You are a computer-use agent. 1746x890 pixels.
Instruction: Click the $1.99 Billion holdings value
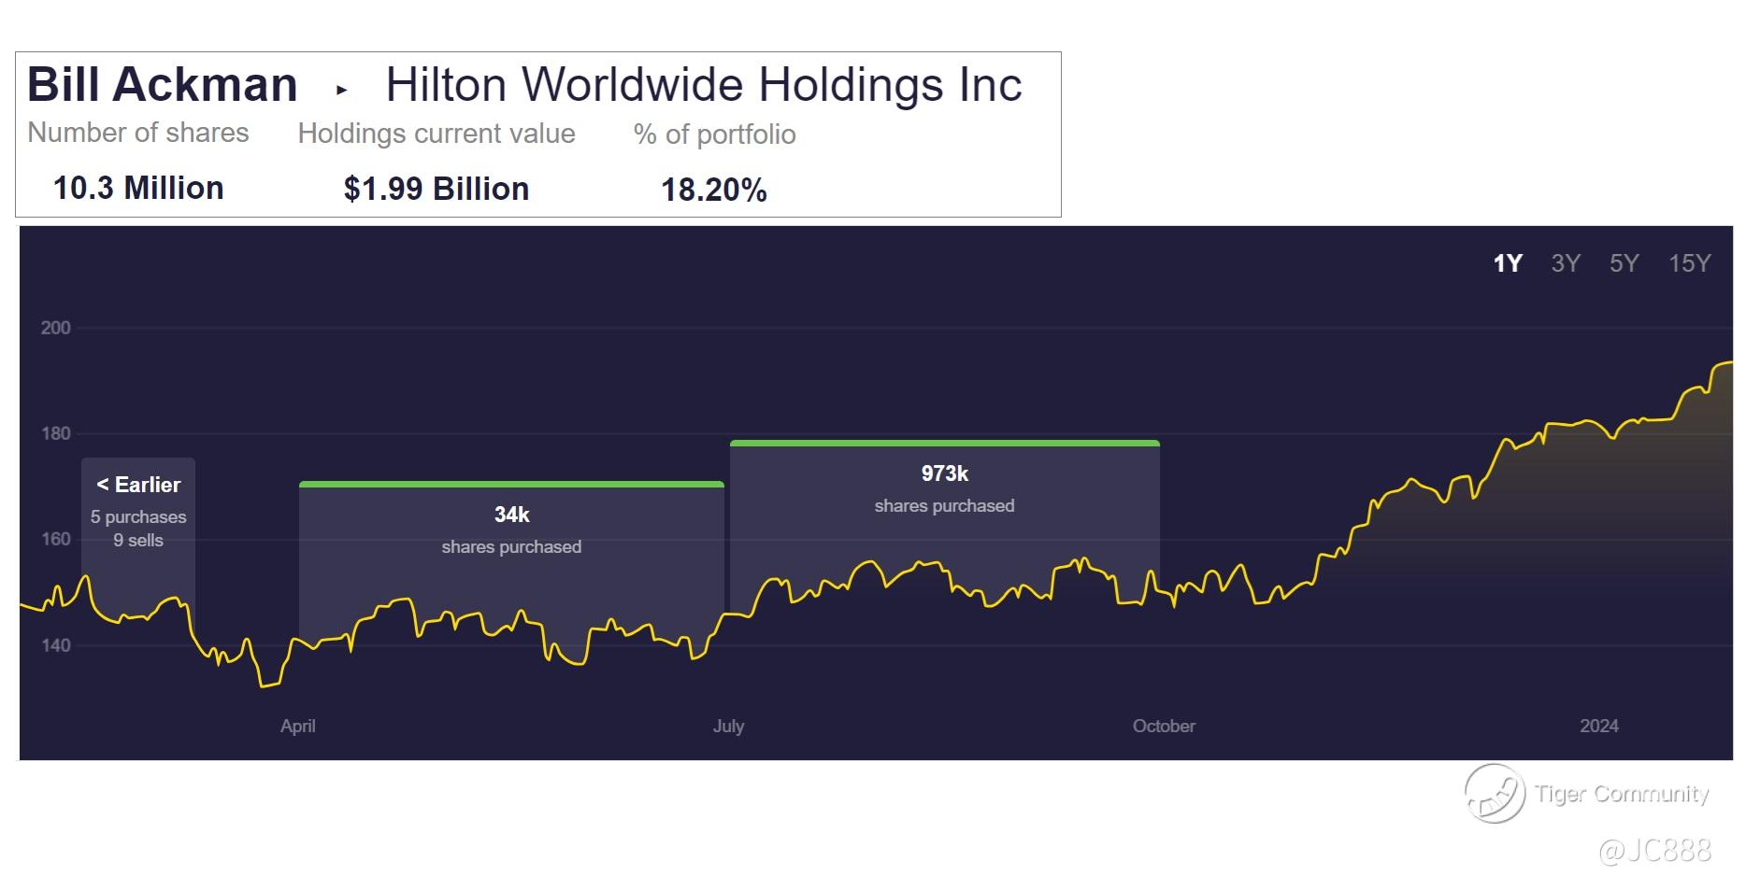click(x=436, y=190)
